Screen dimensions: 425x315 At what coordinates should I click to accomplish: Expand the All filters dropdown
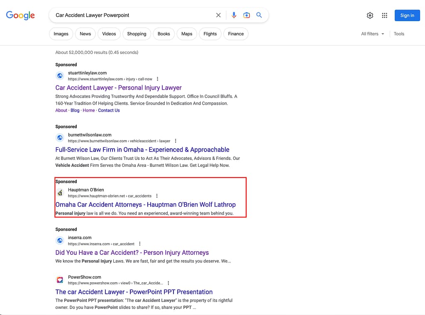[x=373, y=34]
